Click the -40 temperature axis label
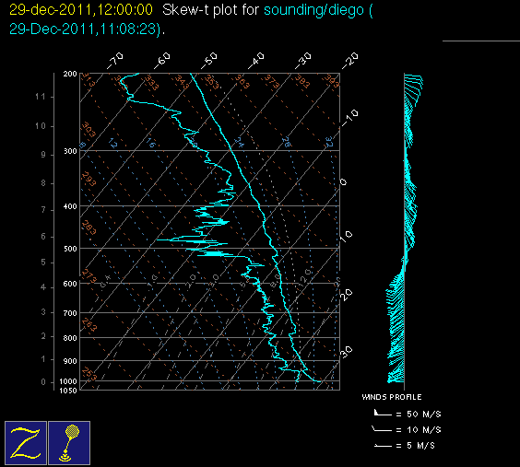 256,61
